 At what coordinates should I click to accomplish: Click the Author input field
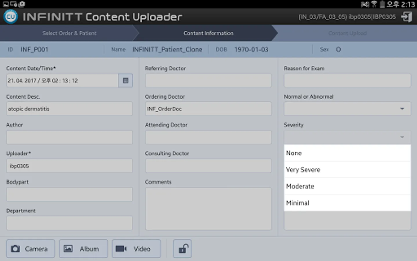pyautogui.click(x=69, y=137)
